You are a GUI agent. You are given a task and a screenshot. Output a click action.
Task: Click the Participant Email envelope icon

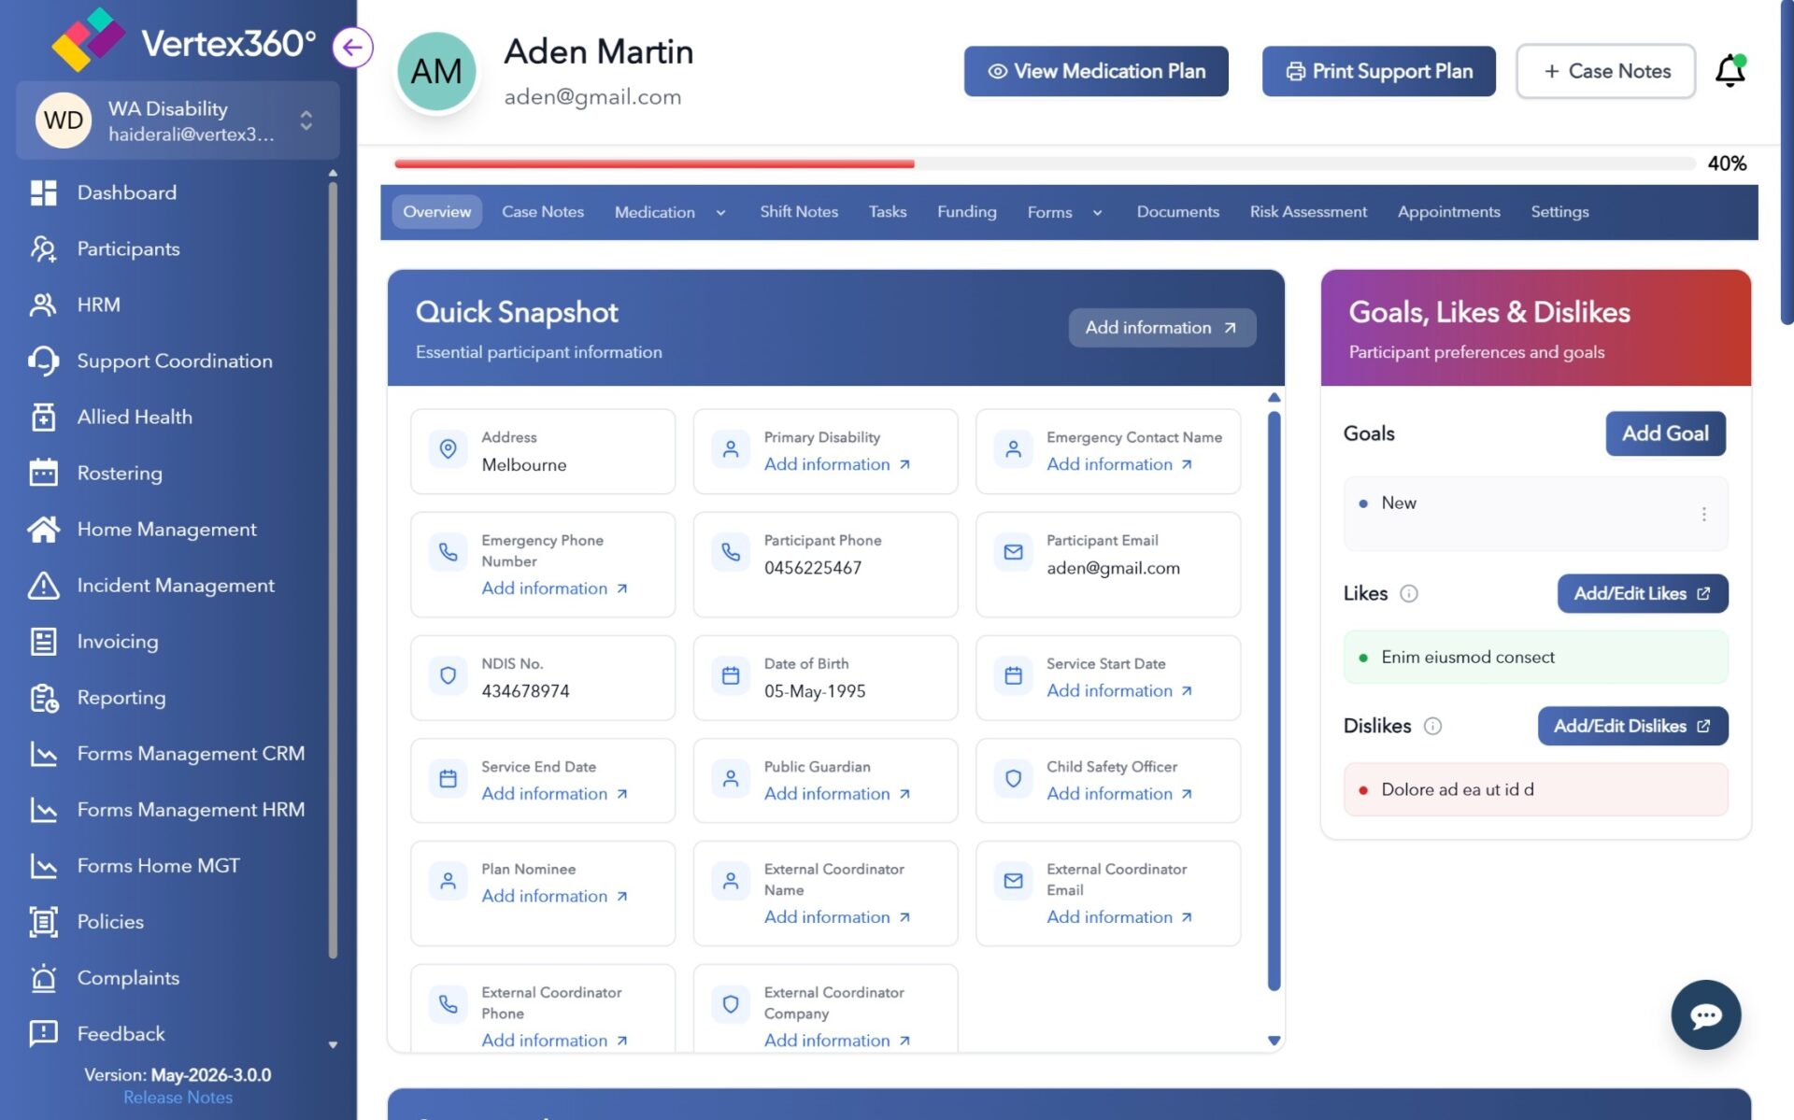click(x=1013, y=552)
